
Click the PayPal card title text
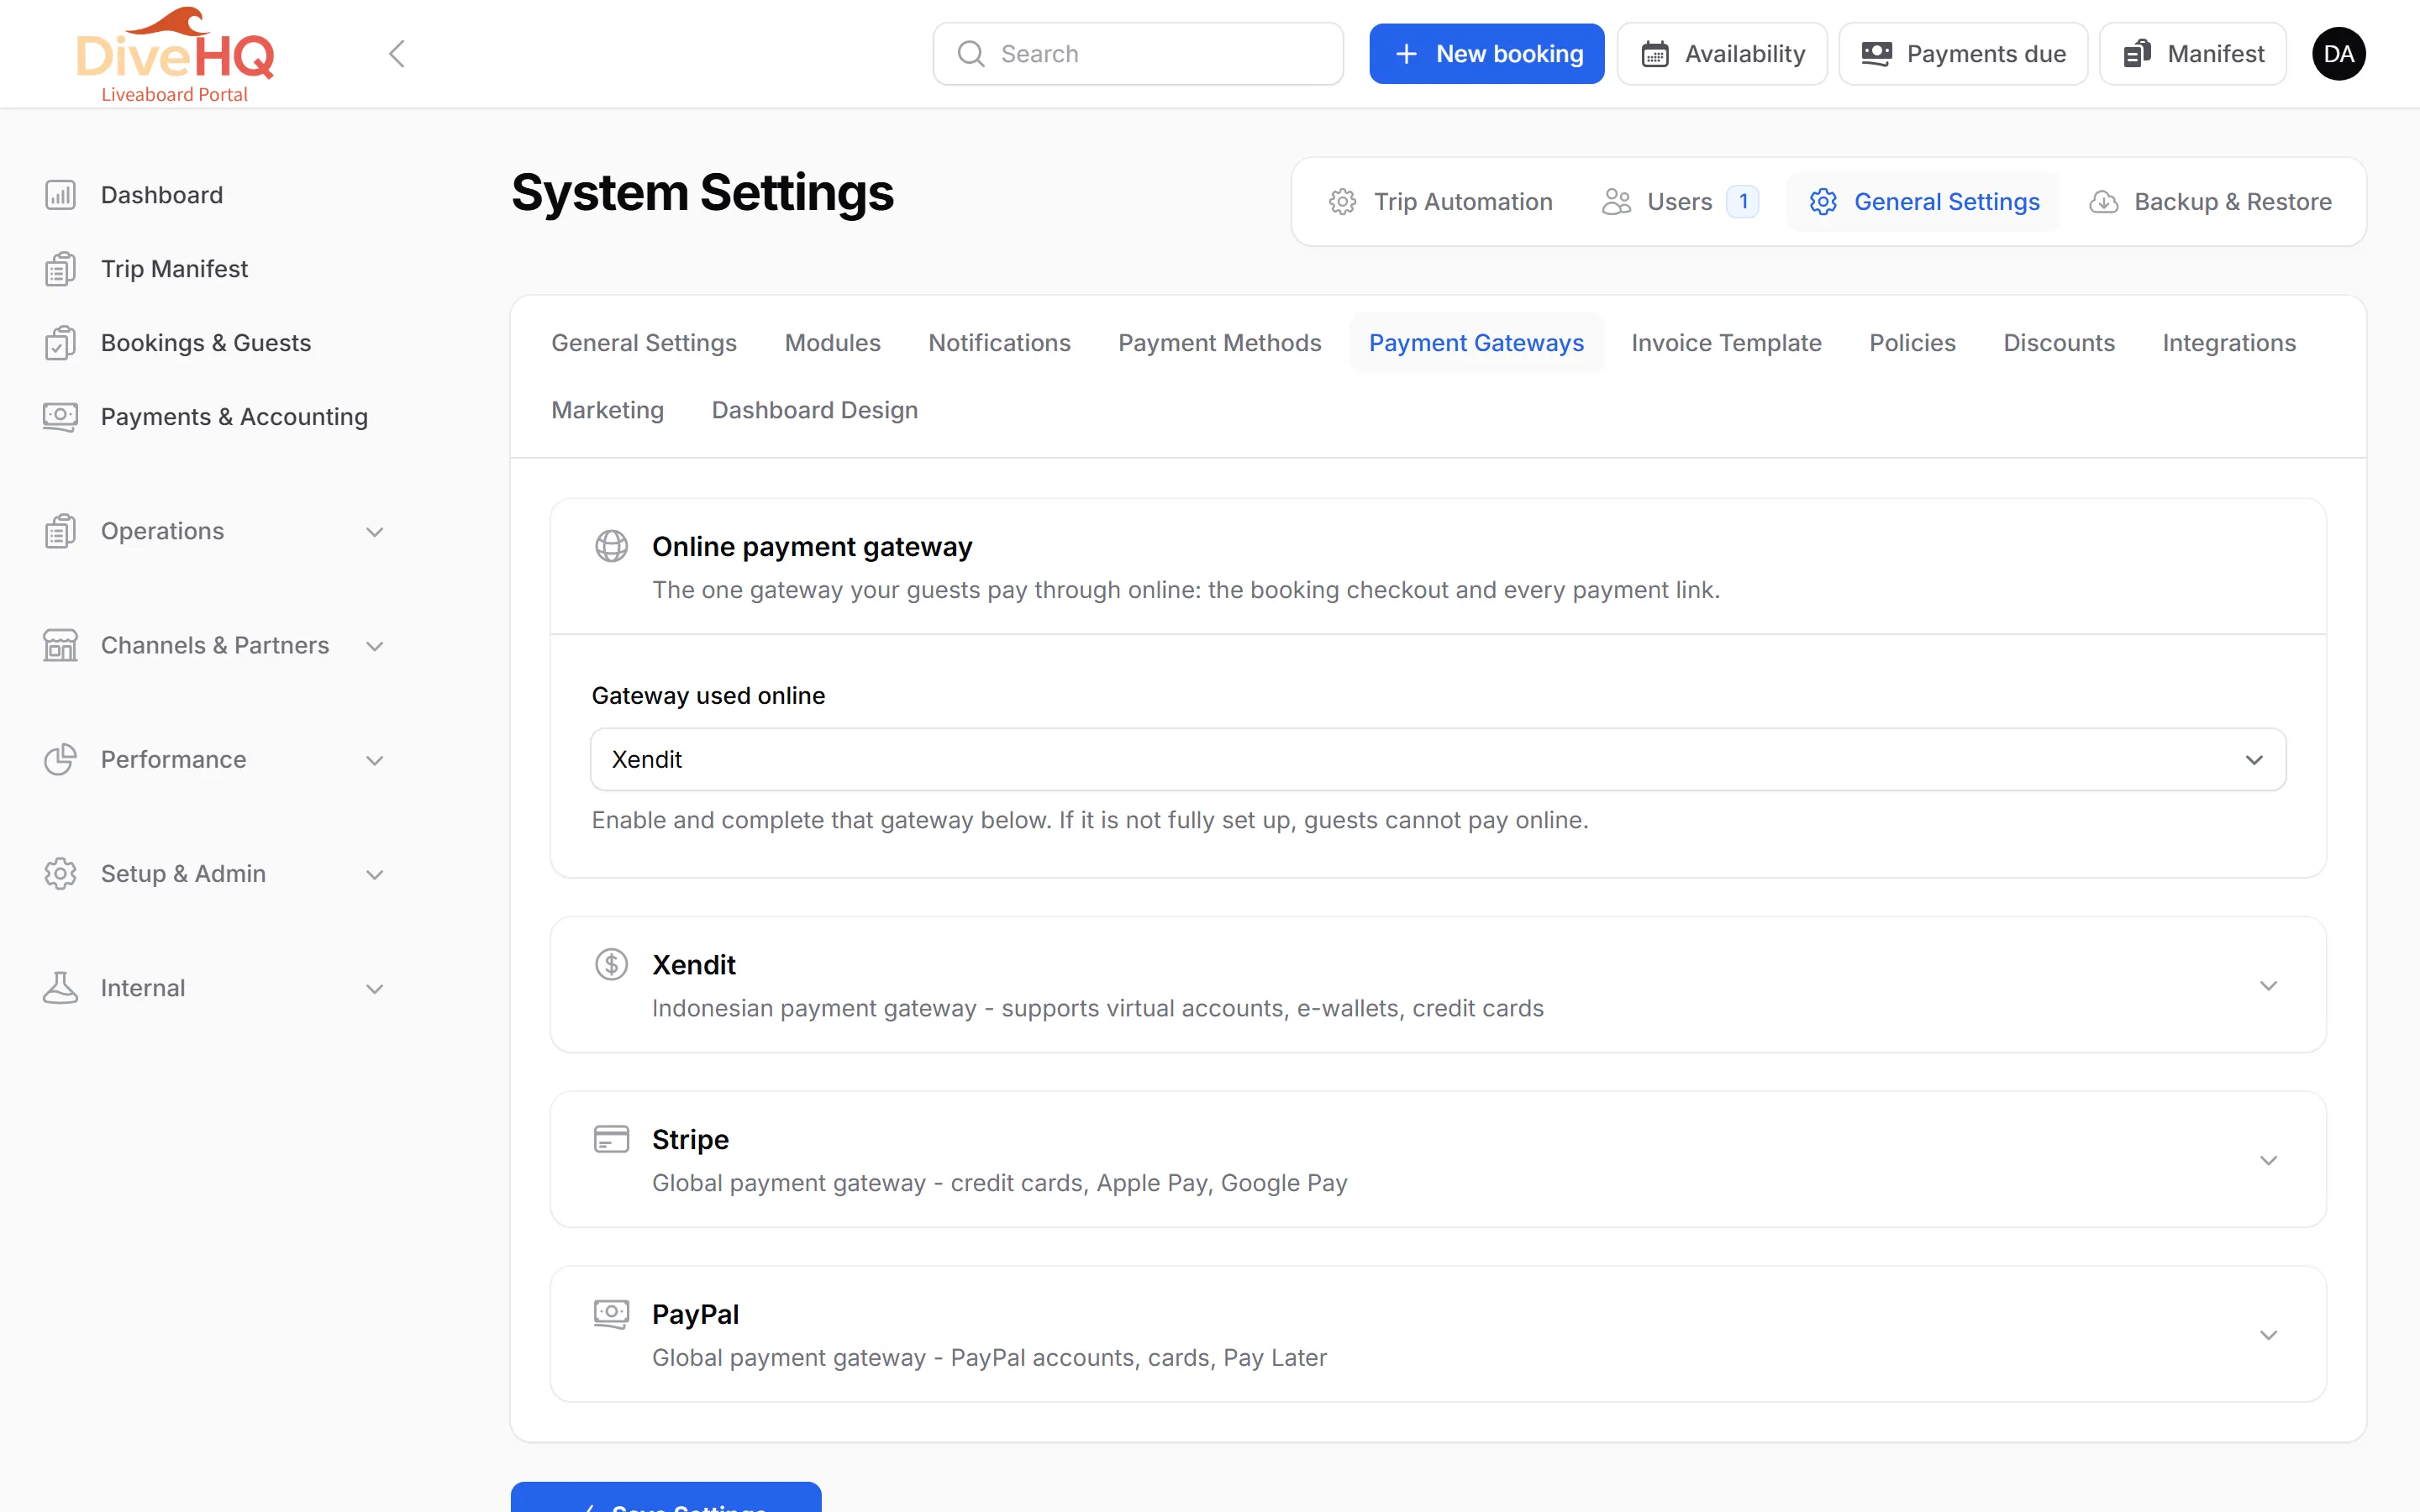pos(695,1314)
